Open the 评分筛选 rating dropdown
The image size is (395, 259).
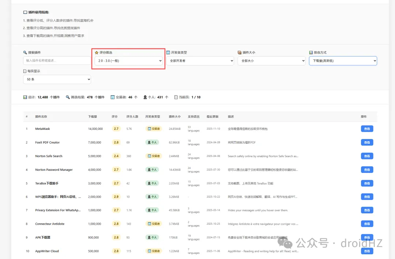click(128, 61)
